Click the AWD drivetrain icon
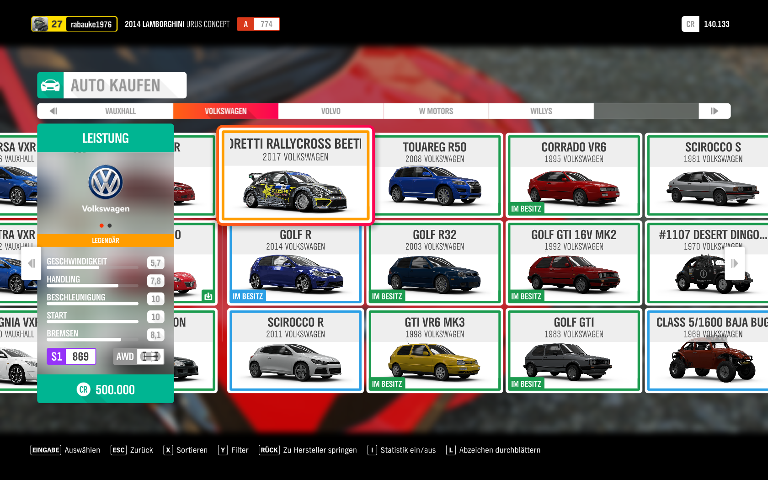This screenshot has width=768, height=480. click(150, 357)
